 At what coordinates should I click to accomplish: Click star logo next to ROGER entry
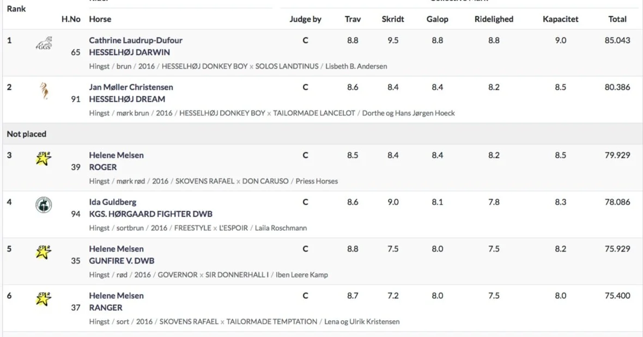pos(43,158)
